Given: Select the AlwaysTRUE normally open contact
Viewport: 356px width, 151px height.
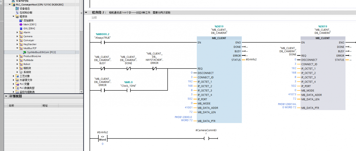Looking at the screenshot, I should pyautogui.click(x=102, y=43).
